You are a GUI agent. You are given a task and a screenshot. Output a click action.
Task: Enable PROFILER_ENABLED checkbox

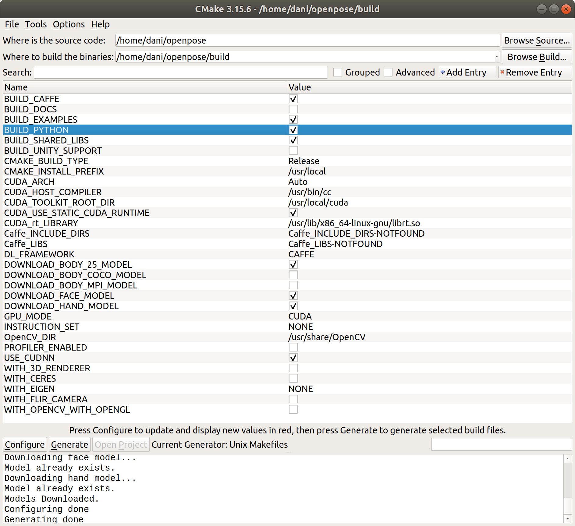coord(293,348)
